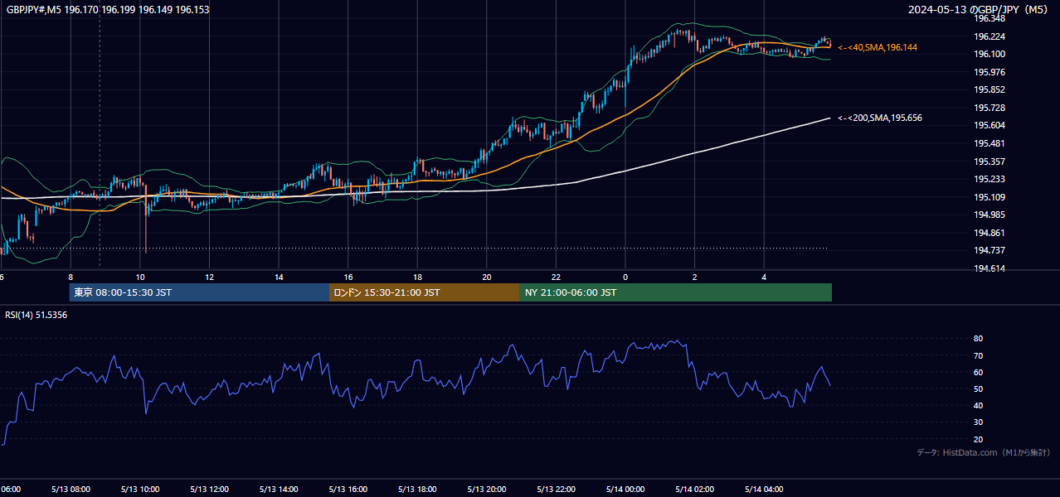Click price axis label 195.728
Image resolution: width=1060 pixels, height=497 pixels.
point(989,108)
